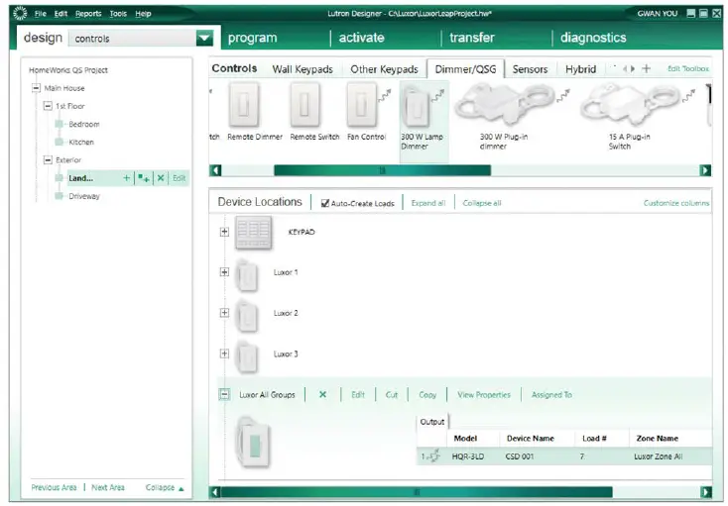This screenshot has width=728, height=506.
Task: Select the 300 W Plug-in dimmer icon
Action: coord(504,105)
